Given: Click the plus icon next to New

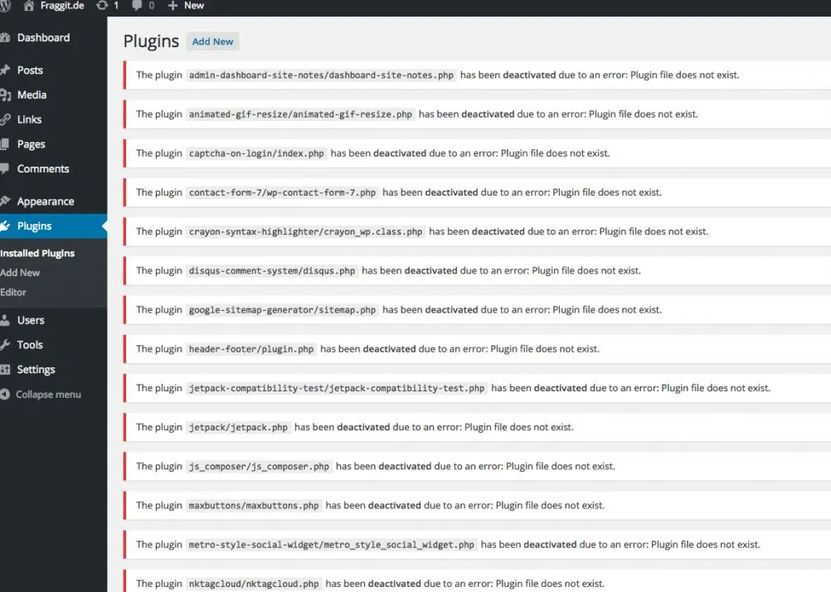Looking at the screenshot, I should (173, 6).
